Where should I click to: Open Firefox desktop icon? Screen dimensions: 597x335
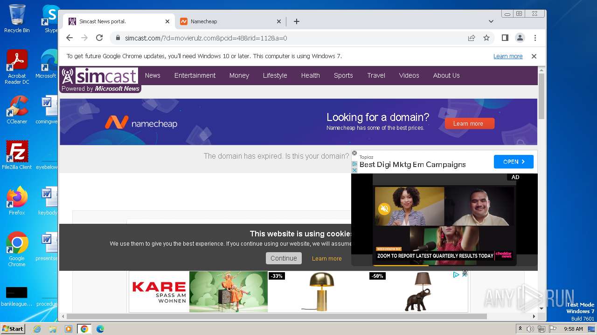click(x=17, y=201)
